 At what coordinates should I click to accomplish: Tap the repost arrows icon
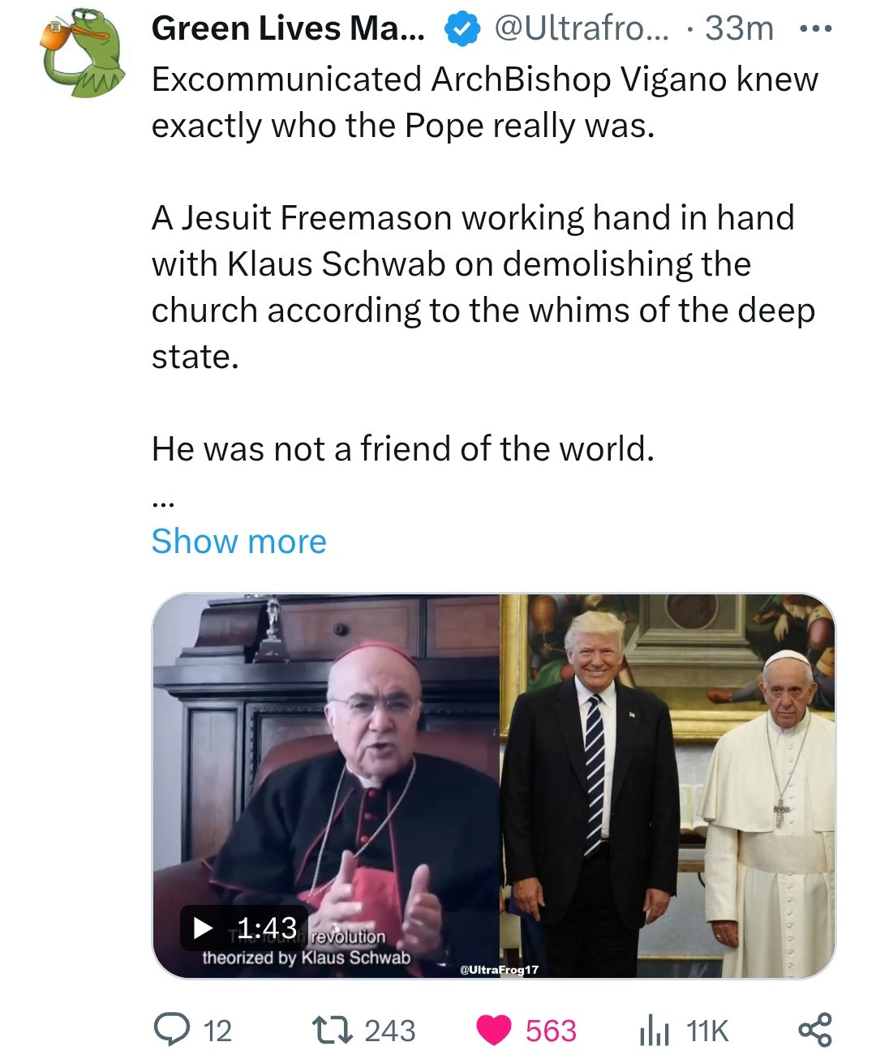333,1030
